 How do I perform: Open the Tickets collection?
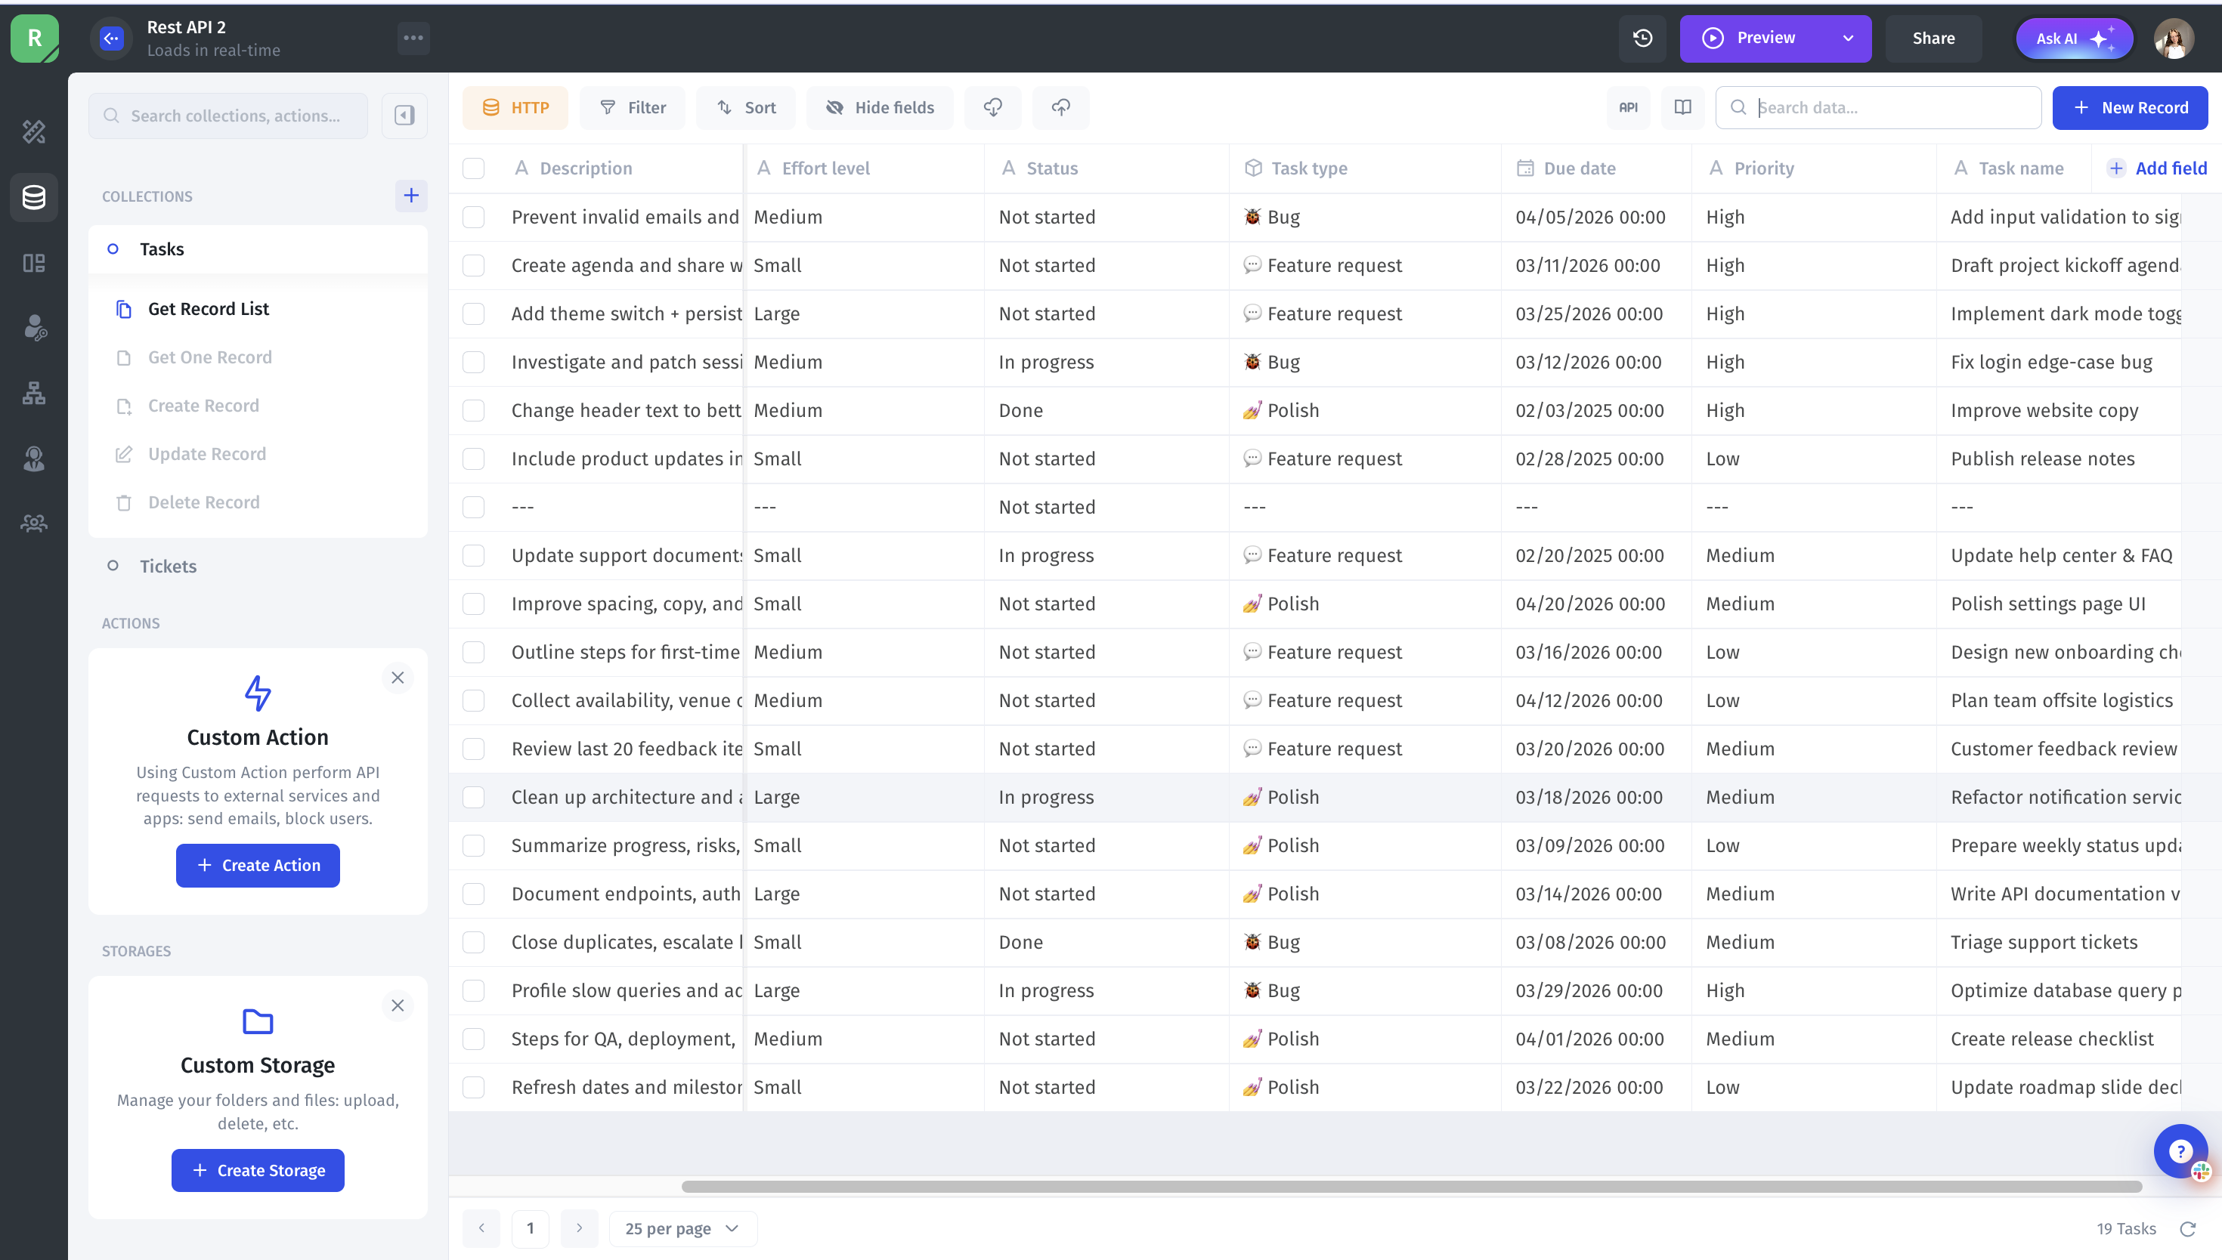[x=168, y=566]
